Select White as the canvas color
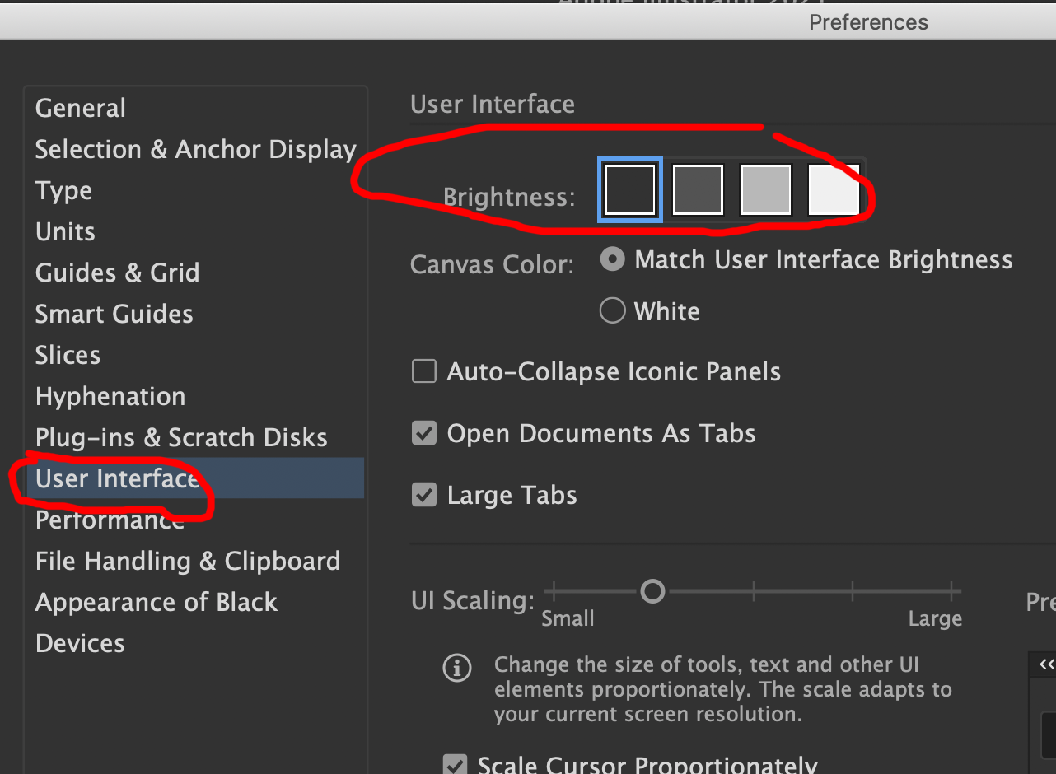This screenshot has height=774, width=1056. pos(612,310)
